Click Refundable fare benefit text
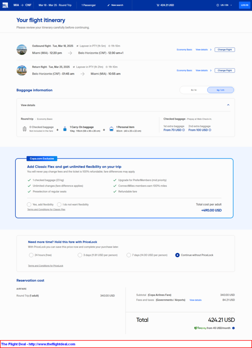The width and height of the screenshot is (252, 348). tap(128, 191)
